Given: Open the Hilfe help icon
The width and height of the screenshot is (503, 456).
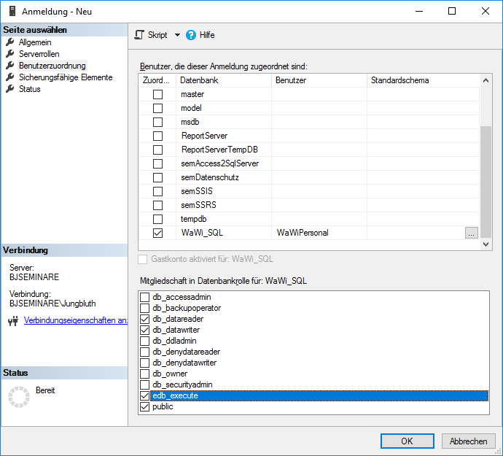Looking at the screenshot, I should coord(192,35).
